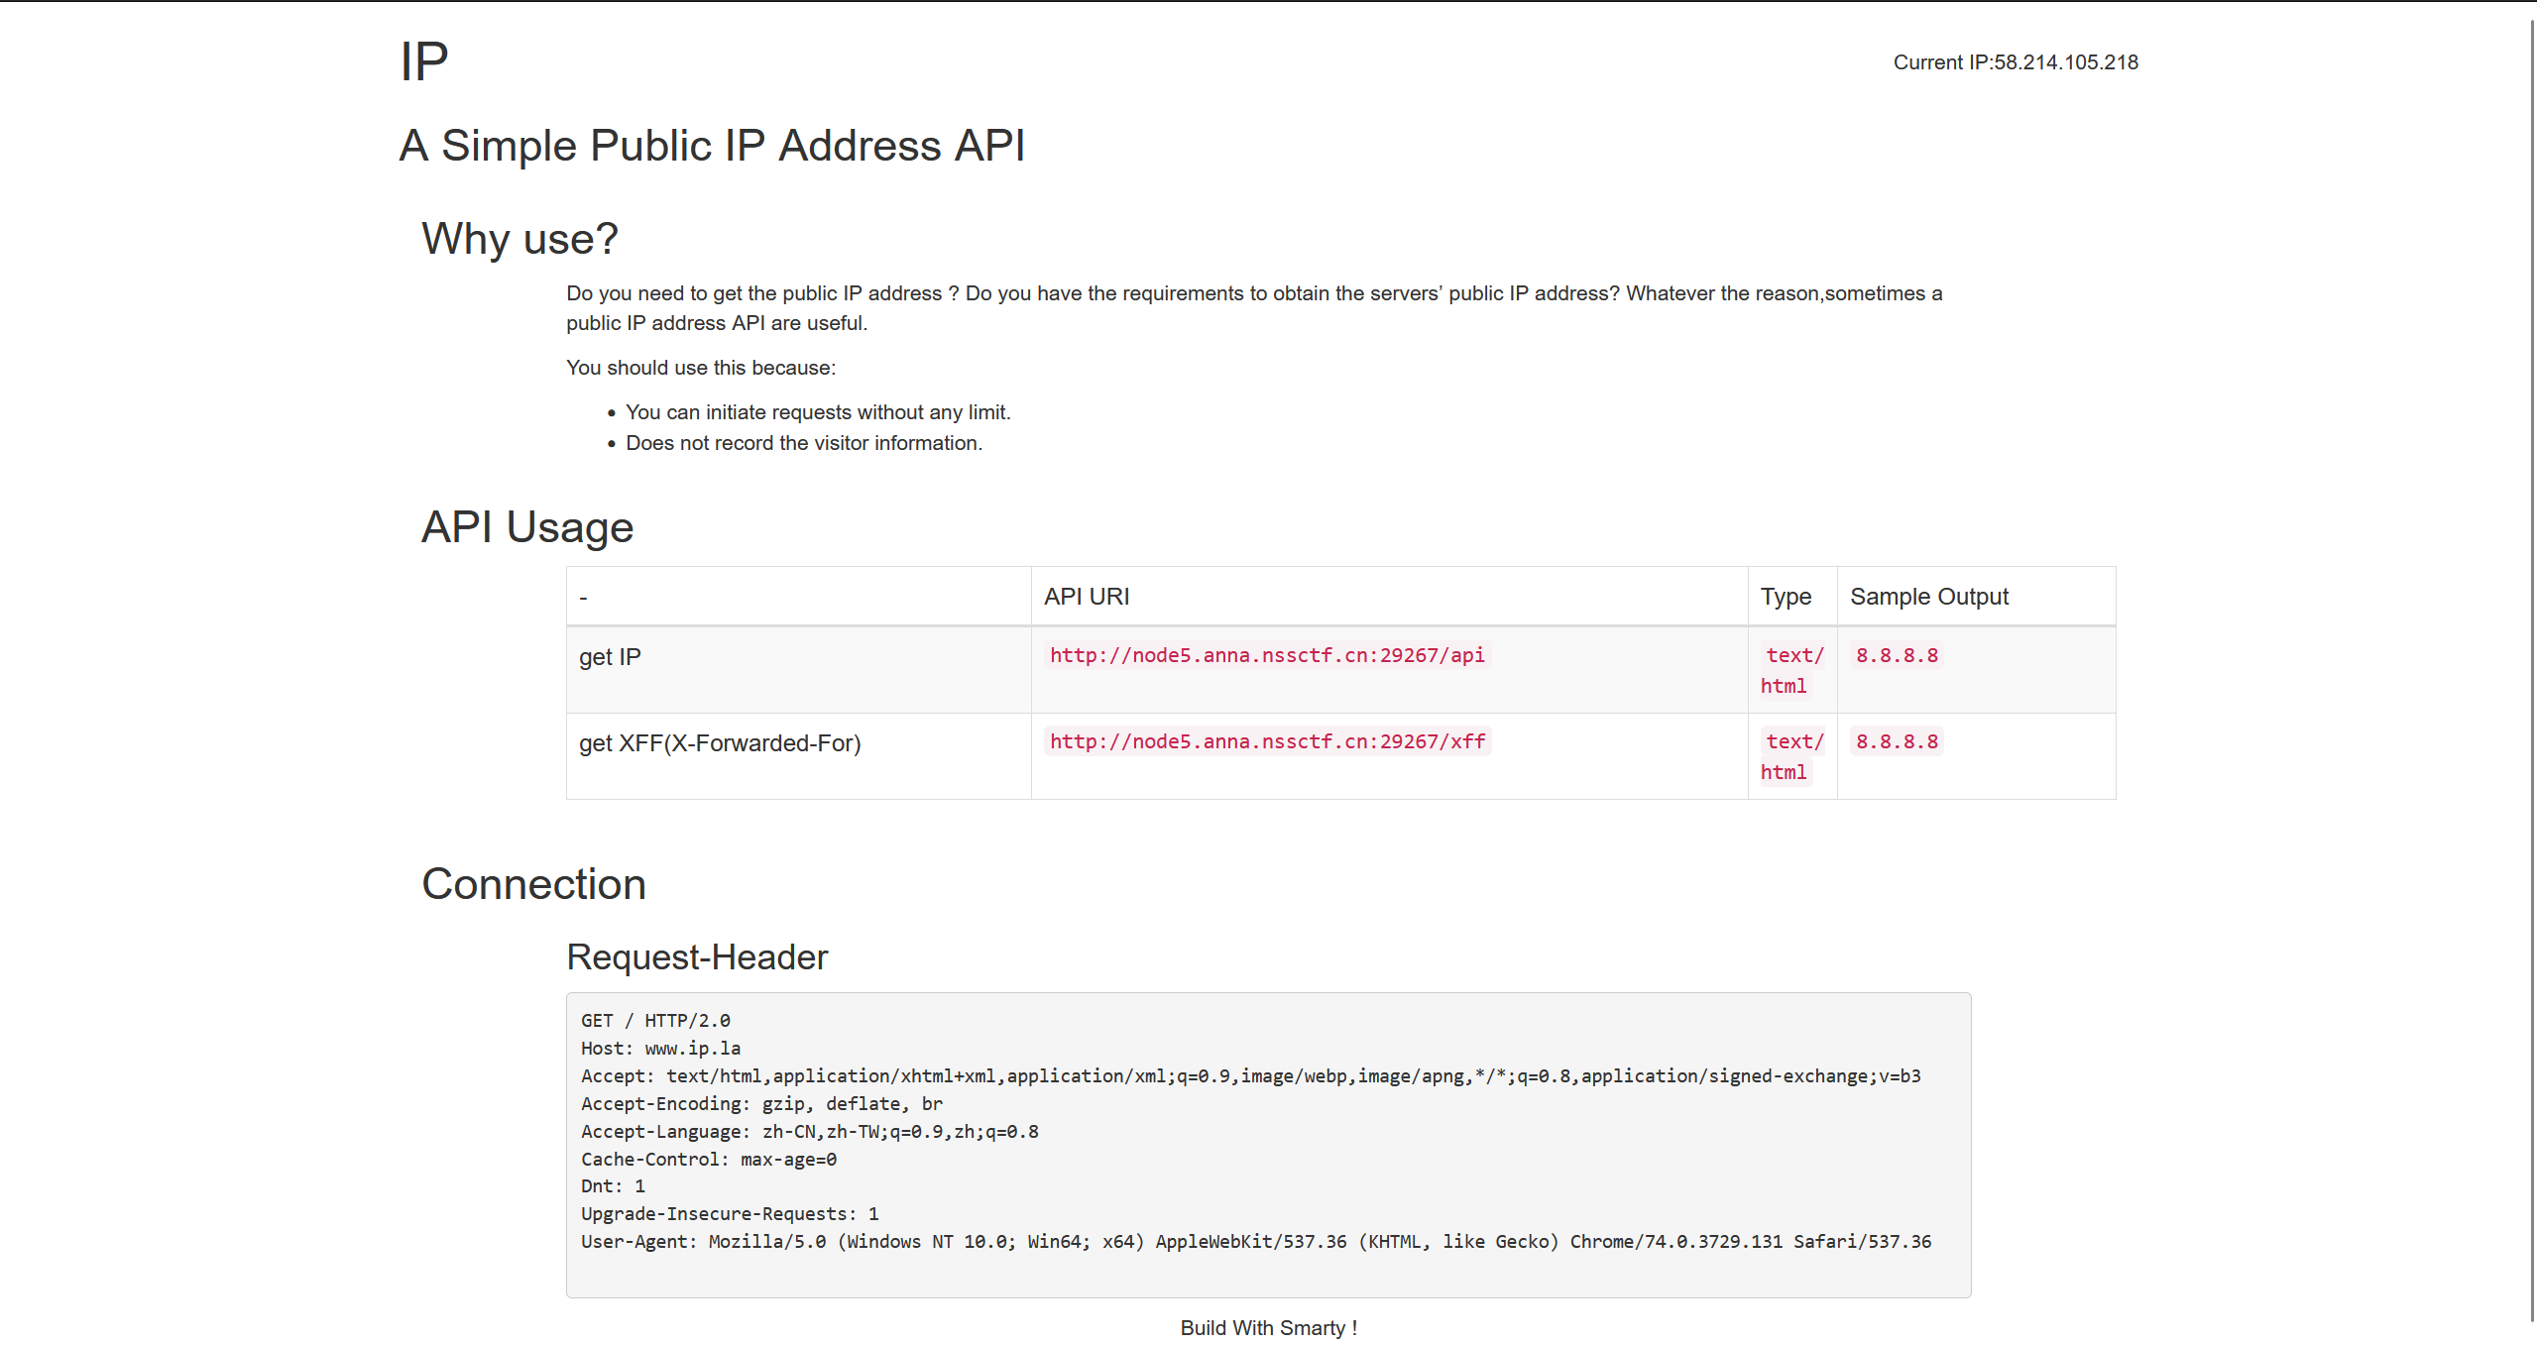2537x1345 pixels.
Task: Click the API Usage section heading
Action: (x=527, y=527)
